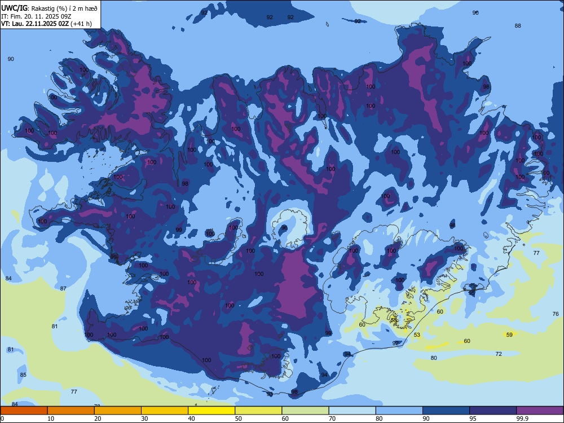Select the bright yellow 40–50 legend swatch
The width and height of the screenshot is (564, 423).
coord(211,411)
